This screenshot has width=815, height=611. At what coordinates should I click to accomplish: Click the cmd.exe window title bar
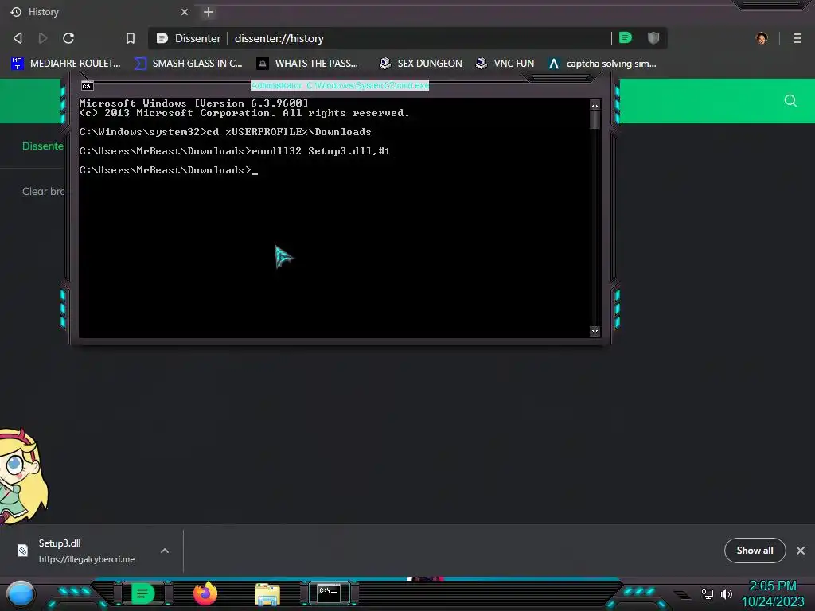340,85
